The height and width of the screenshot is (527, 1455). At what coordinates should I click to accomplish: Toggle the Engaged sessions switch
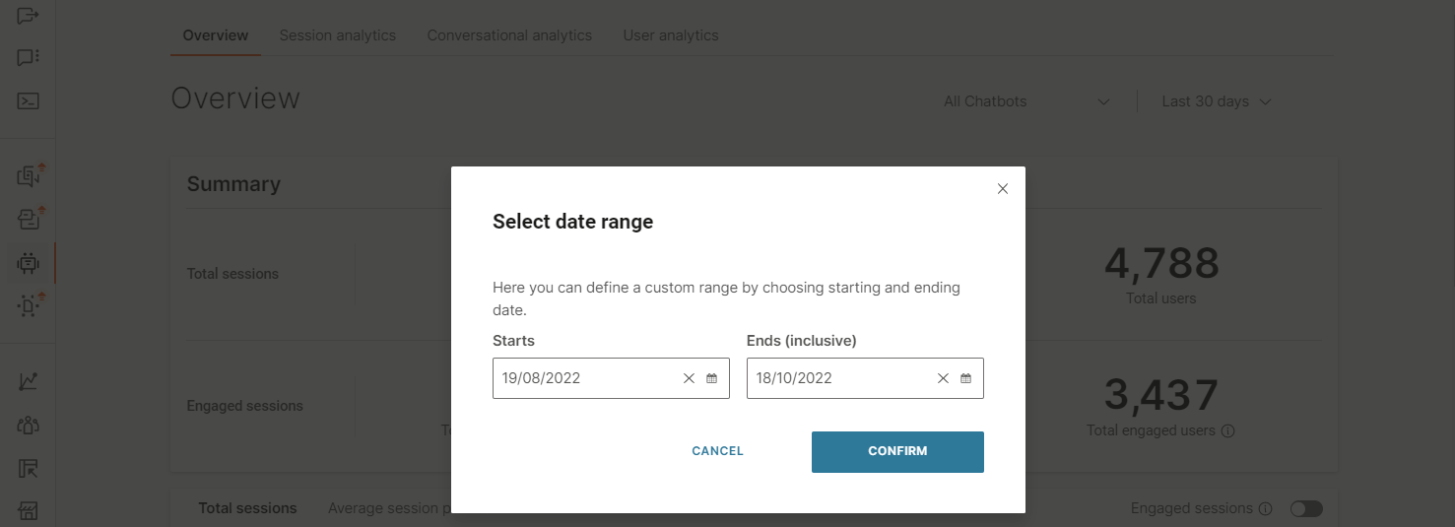coord(1306,508)
